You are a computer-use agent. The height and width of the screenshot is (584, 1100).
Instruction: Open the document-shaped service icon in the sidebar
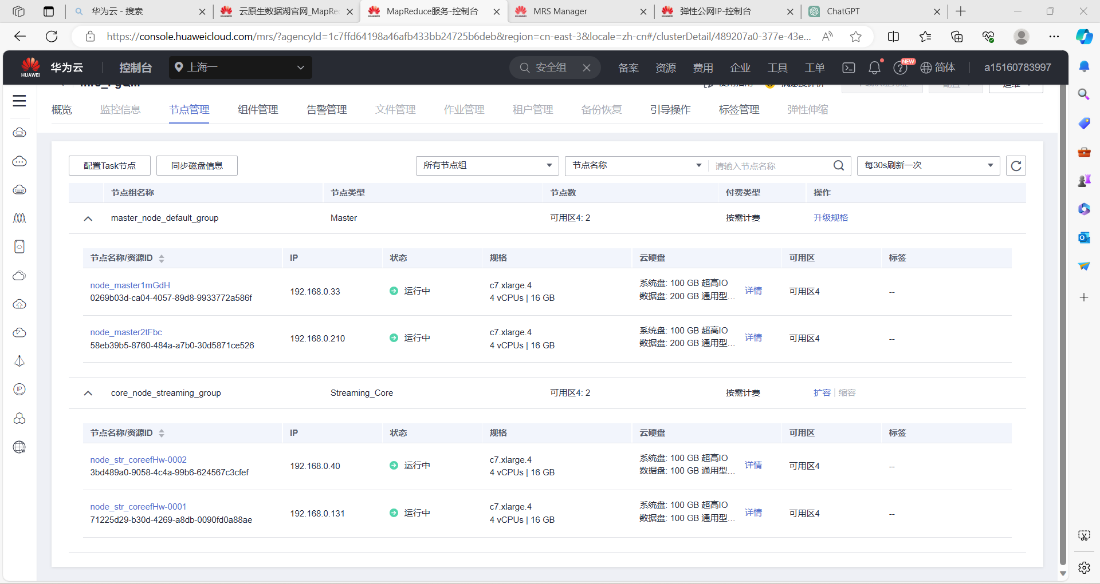(19, 247)
